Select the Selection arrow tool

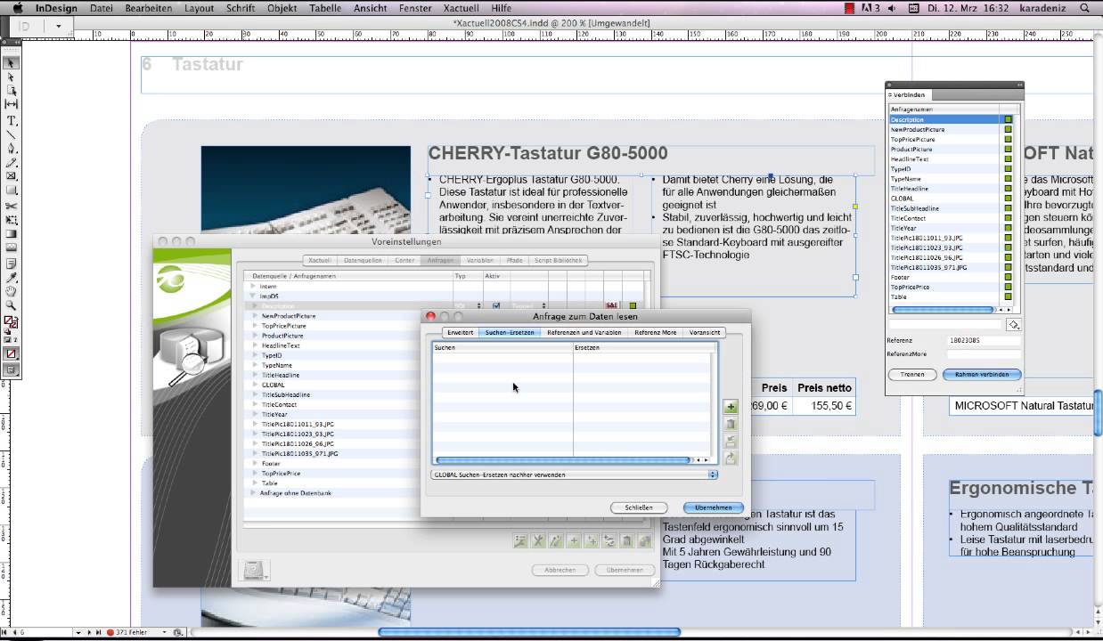pos(12,63)
